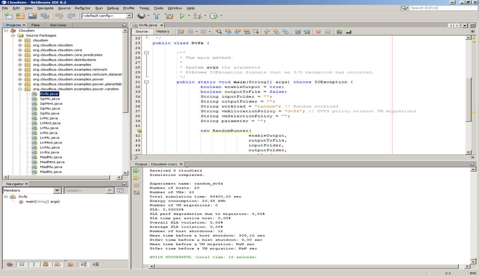Toggle the bookmark icon in editor toolbar
This screenshot has height=277, width=479.
point(285,31)
